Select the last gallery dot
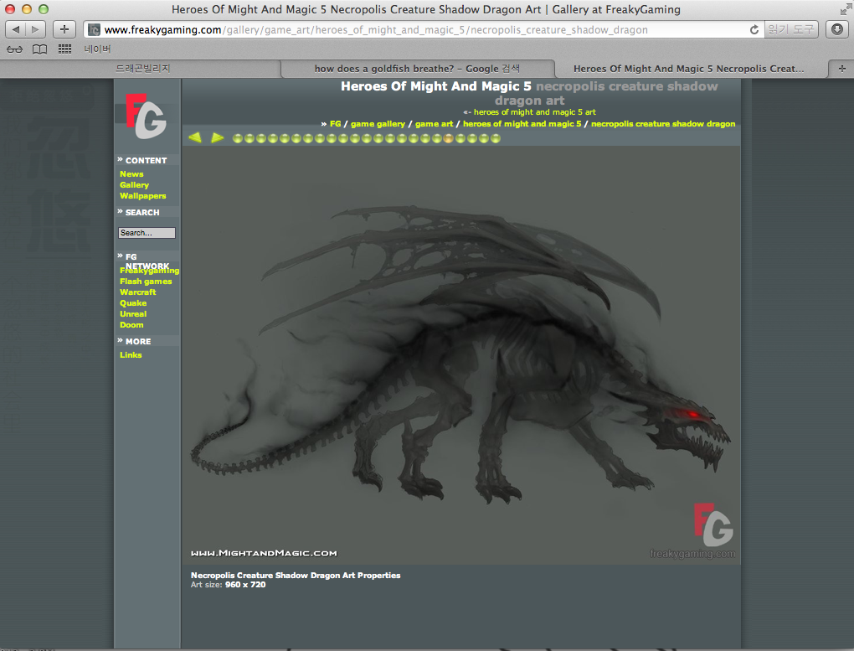 pos(496,138)
